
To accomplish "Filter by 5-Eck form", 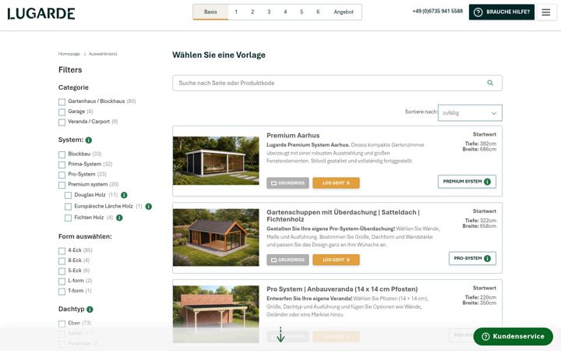I will (x=62, y=271).
